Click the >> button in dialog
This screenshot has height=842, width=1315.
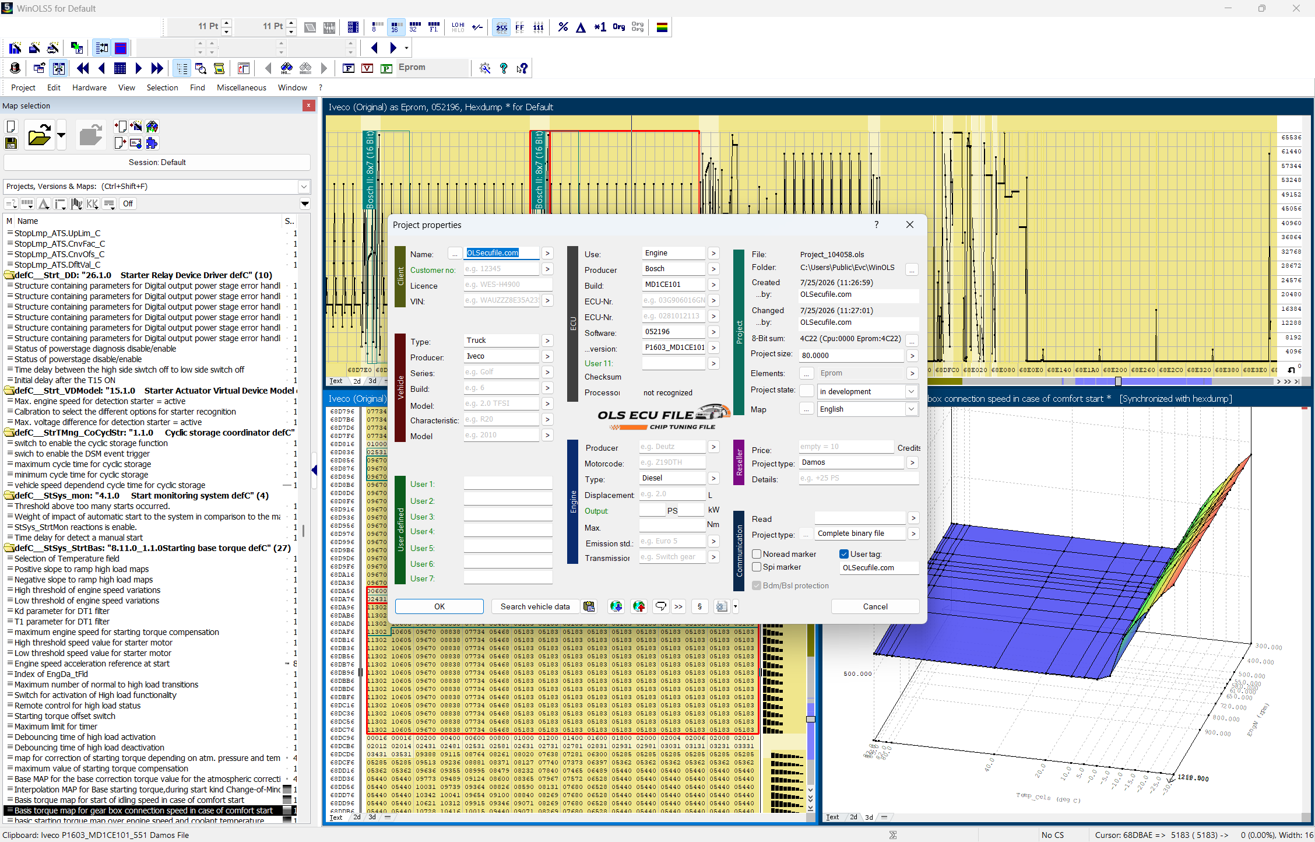678,606
